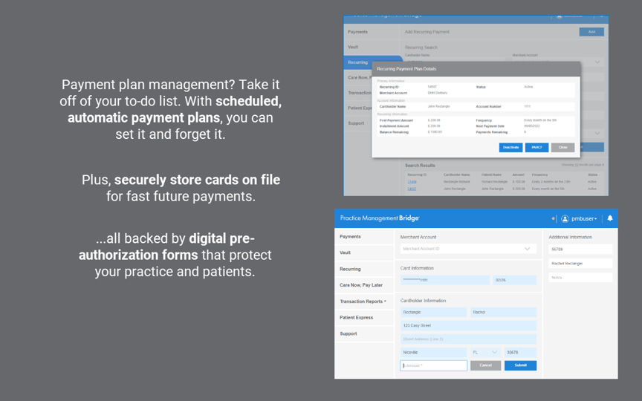This screenshot has height=401, width=642.
Task: Click the 'John Rectangle' cardholder value in dialog
Action: pyautogui.click(x=438, y=106)
